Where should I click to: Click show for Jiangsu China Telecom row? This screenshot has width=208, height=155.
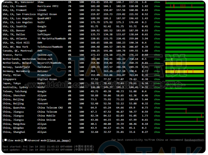click(157, 112)
